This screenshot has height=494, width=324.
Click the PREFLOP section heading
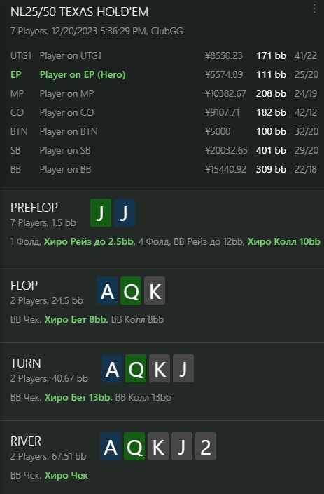tap(34, 207)
